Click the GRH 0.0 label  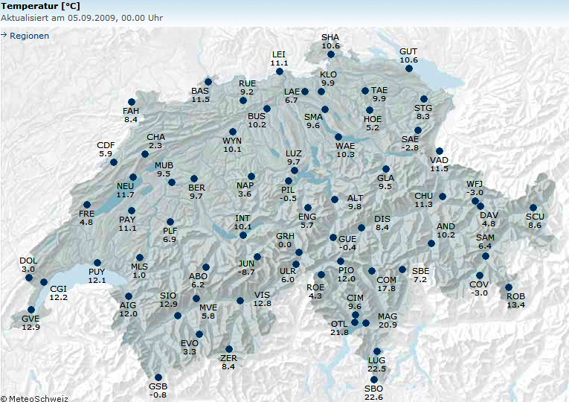click(285, 240)
